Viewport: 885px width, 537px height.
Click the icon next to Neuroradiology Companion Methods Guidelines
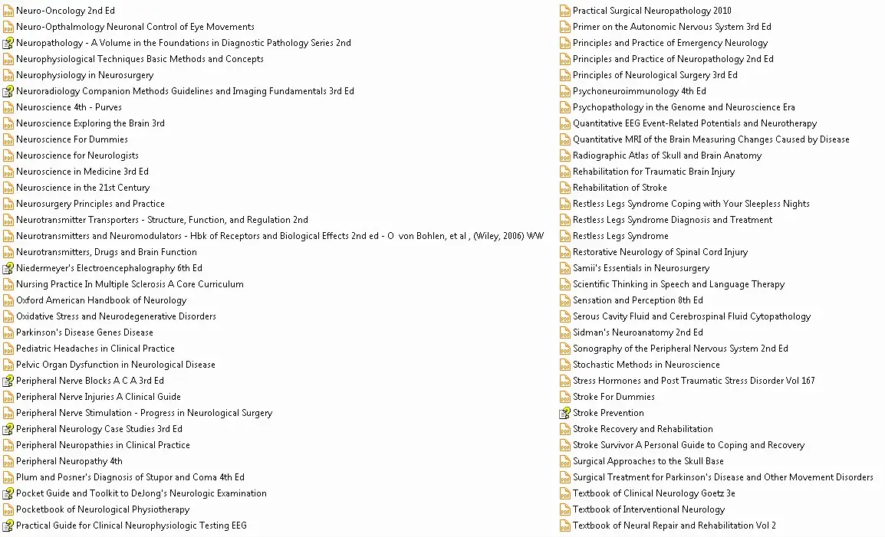click(8, 91)
